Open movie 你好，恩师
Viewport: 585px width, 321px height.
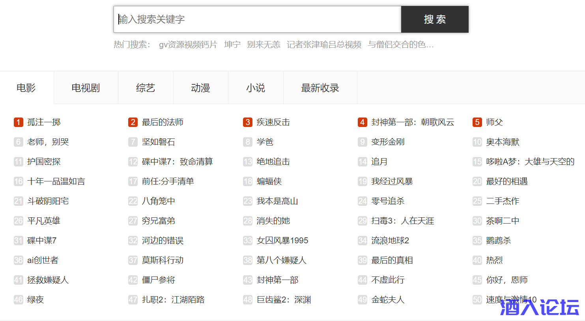tap(507, 280)
